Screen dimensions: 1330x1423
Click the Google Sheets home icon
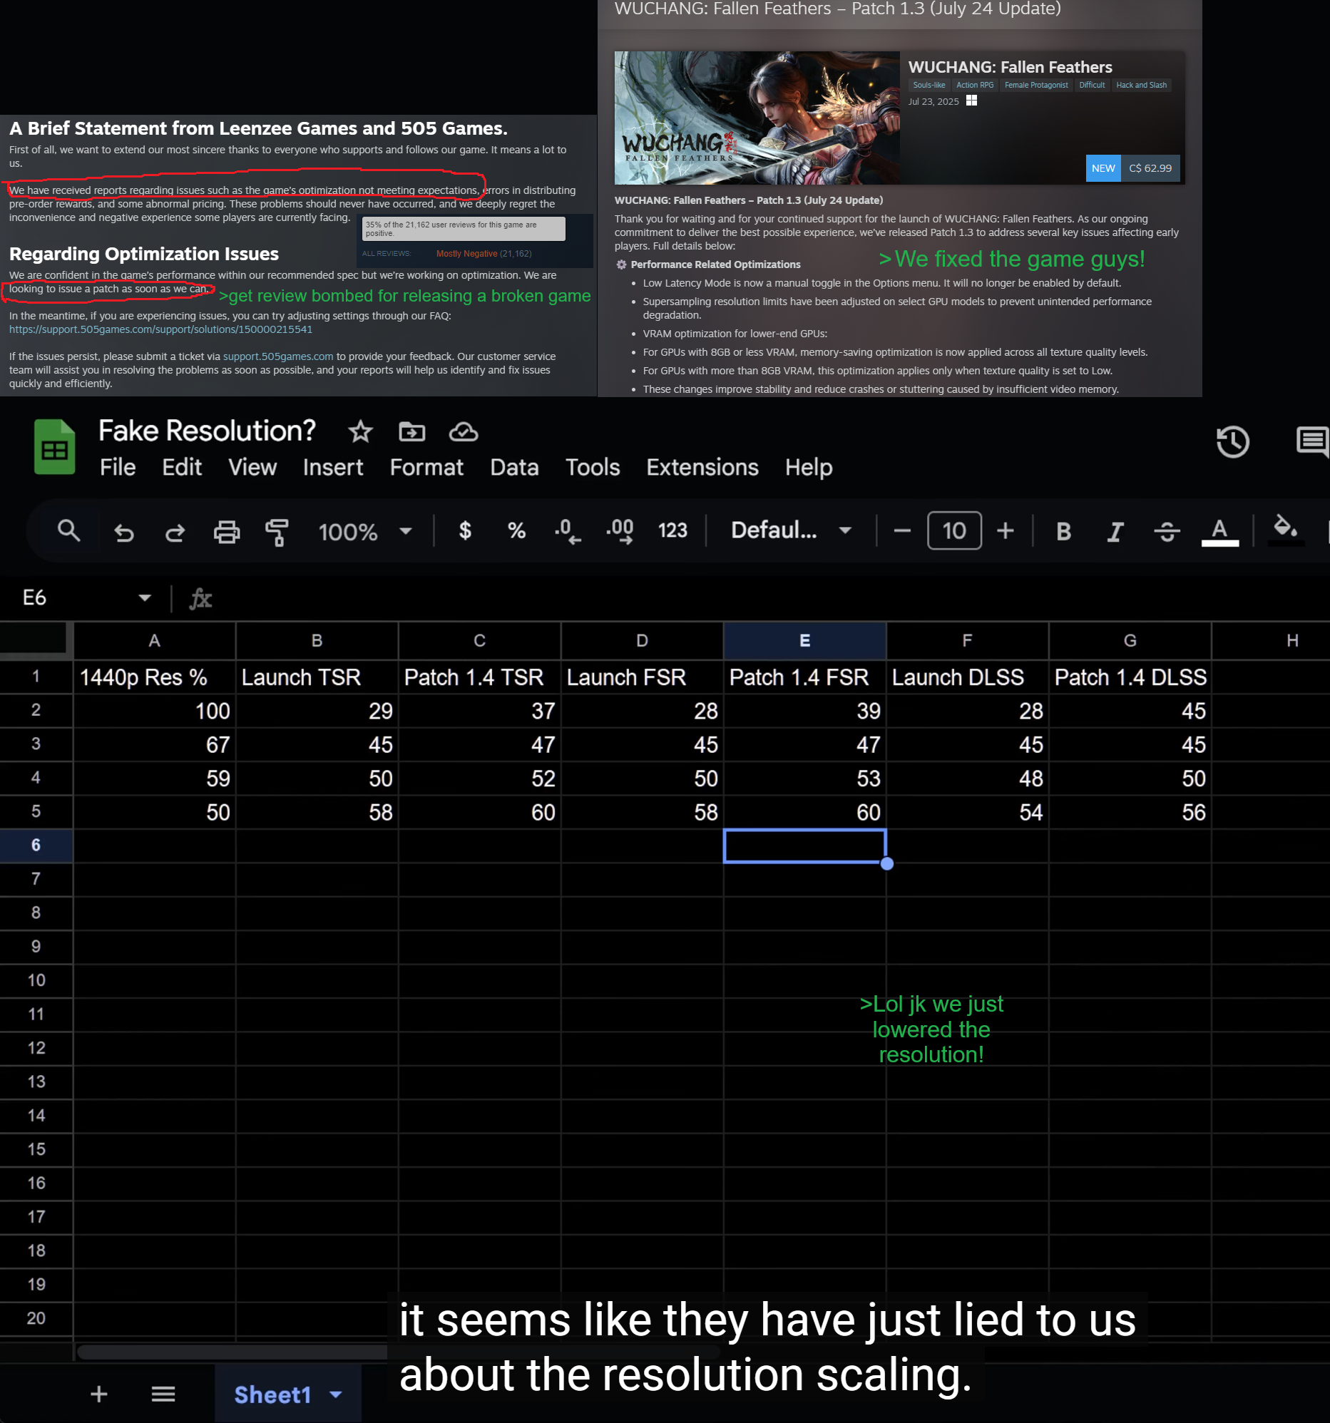coord(54,447)
